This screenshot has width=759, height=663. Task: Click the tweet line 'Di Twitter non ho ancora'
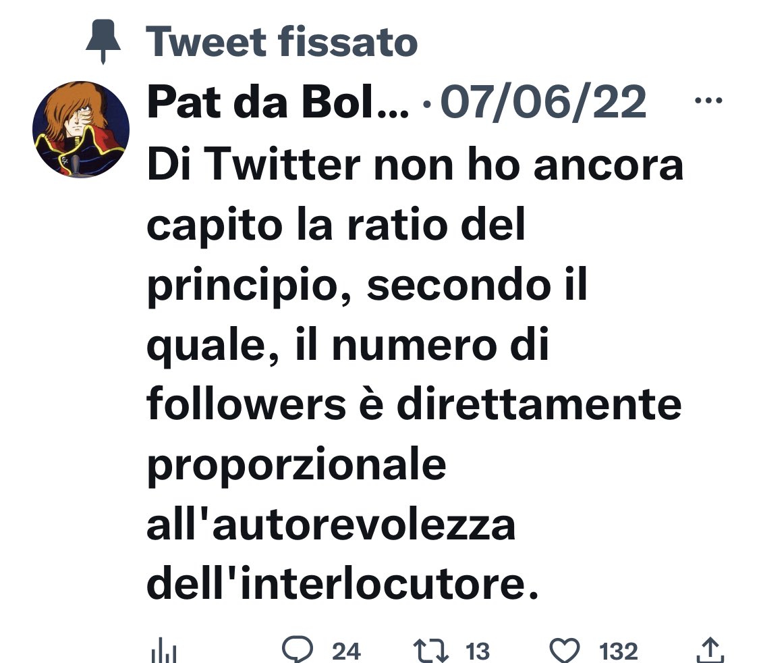pyautogui.click(x=415, y=165)
